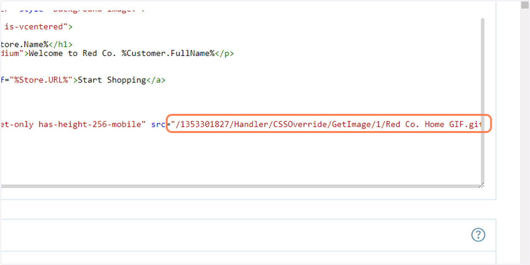Click the closing </a> tag
Screen dimensions: 530x265
coord(156,80)
